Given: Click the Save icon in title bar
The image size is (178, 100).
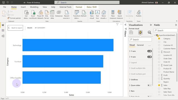Looking at the screenshot, I should pyautogui.click(x=4, y=2).
